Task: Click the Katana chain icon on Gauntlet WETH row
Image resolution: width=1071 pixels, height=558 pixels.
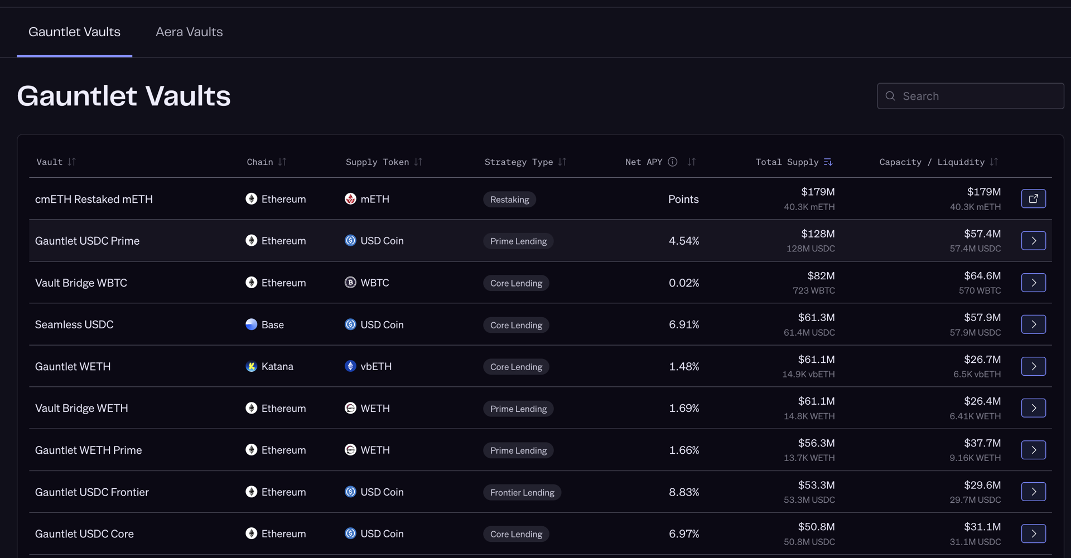Action: [x=251, y=366]
